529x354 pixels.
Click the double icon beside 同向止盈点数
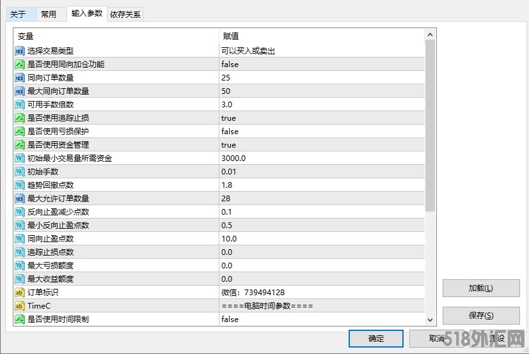(20, 239)
